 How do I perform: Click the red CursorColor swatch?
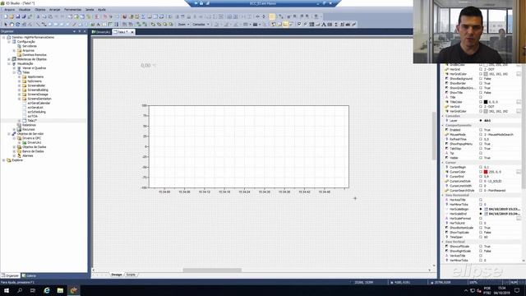pos(486,172)
